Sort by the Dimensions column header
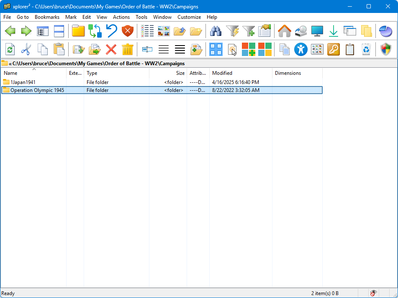Viewport: 398px width, 298px height. coord(297,73)
